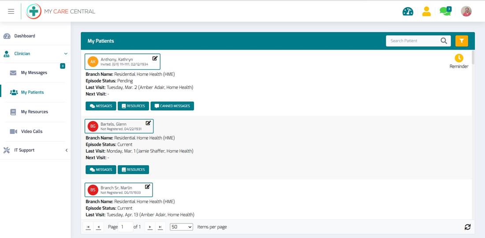Go to last page

click(160, 227)
